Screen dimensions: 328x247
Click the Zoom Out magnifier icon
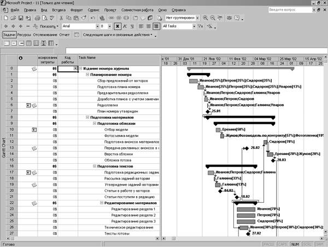point(213,18)
